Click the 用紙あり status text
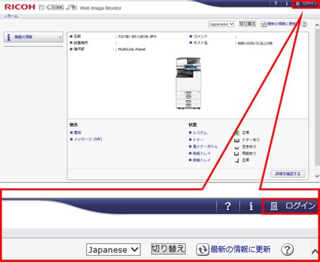 tap(249, 153)
